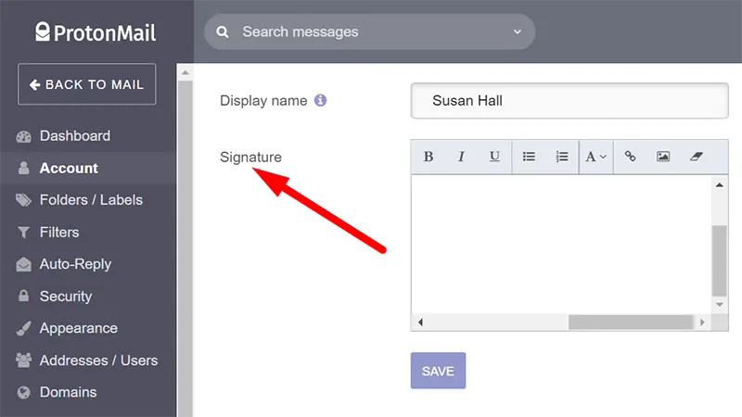Viewport: 742px width, 417px height.
Task: Open Folders / Labels settings
Action: point(91,200)
